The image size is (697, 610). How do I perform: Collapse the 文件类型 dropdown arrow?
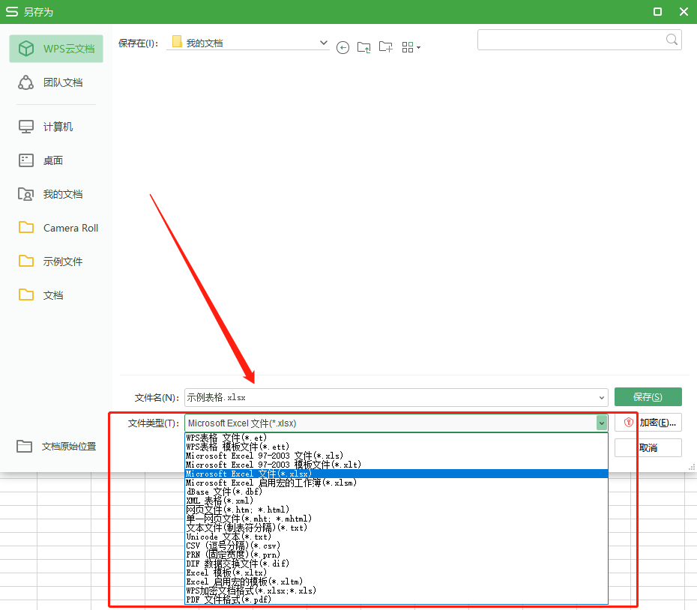point(601,423)
